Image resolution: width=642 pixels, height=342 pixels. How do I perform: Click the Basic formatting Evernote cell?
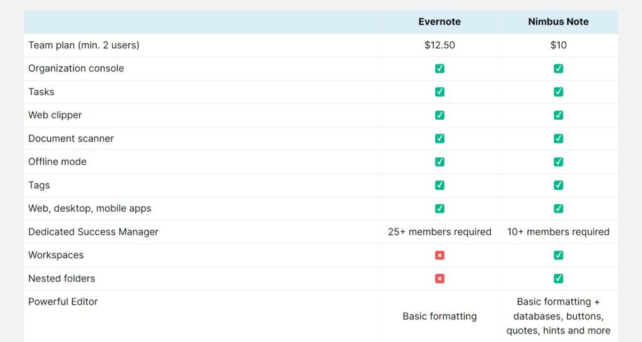(439, 316)
